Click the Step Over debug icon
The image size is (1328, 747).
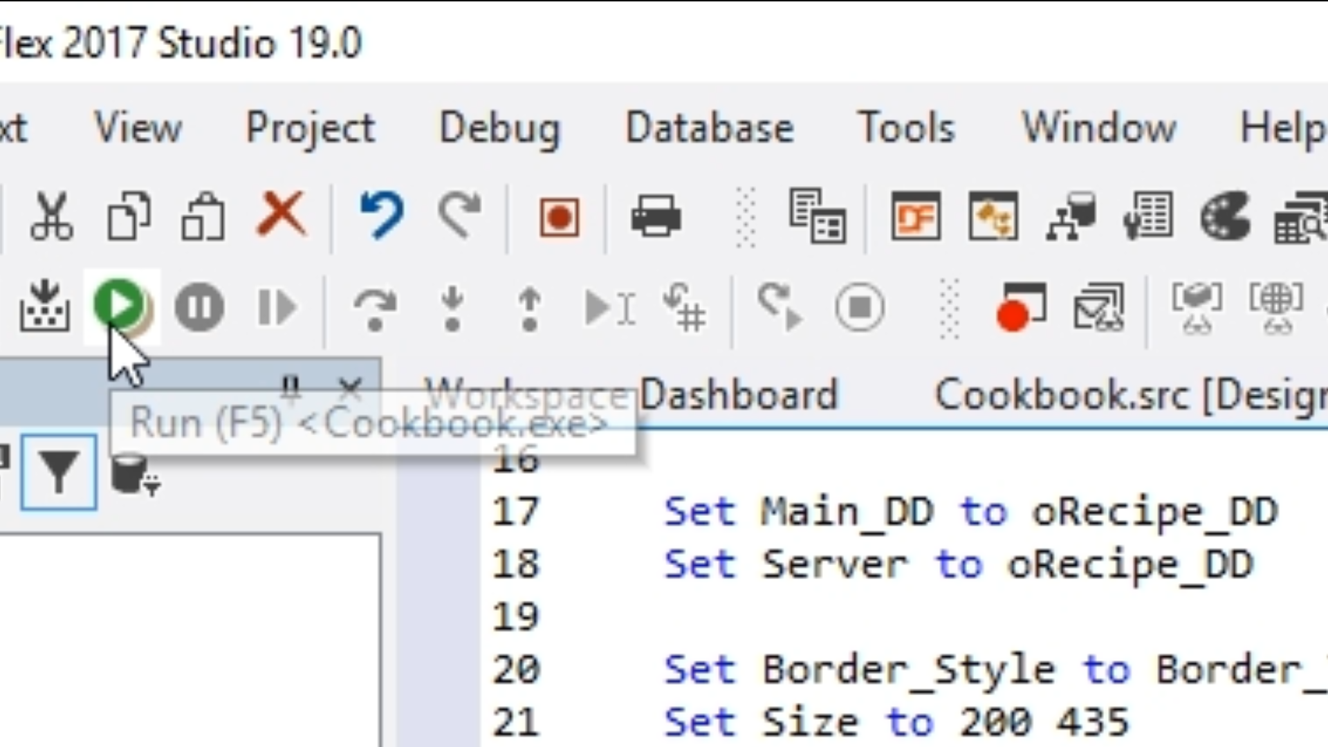[x=375, y=308]
